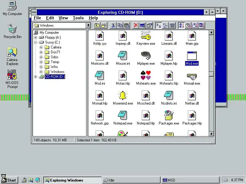Expand the Calmira folder node
Screen dimensions: 246x184
(41, 47)
